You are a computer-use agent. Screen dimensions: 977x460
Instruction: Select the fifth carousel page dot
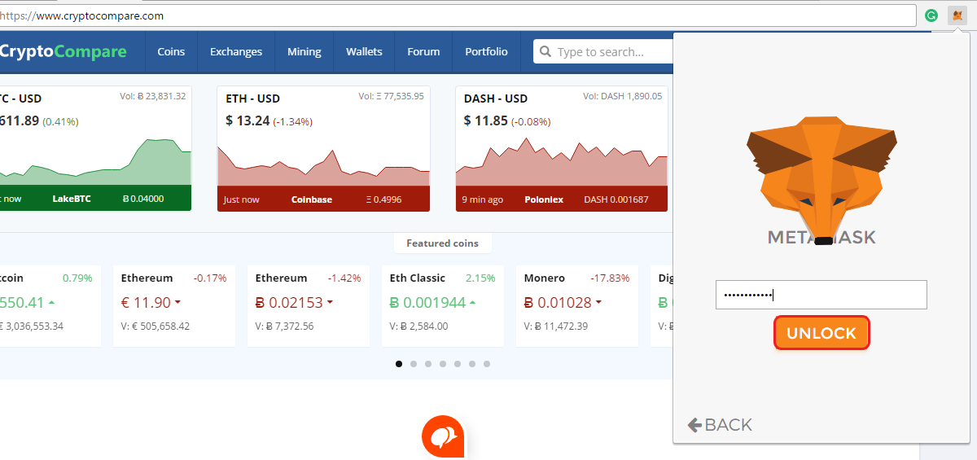click(458, 364)
